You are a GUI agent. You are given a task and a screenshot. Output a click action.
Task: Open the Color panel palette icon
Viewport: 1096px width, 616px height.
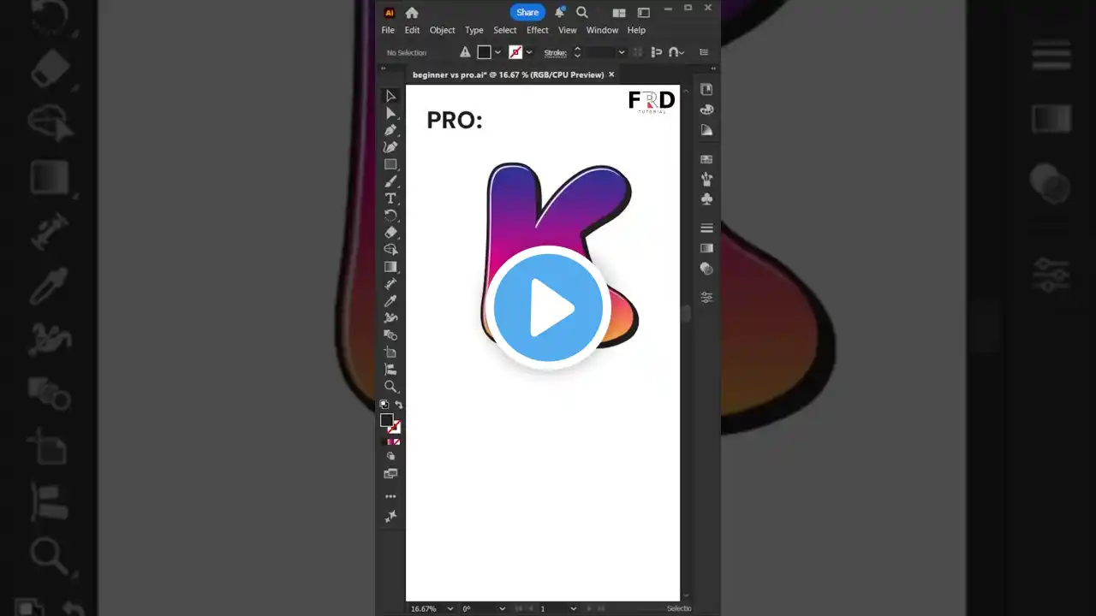pyautogui.click(x=706, y=110)
